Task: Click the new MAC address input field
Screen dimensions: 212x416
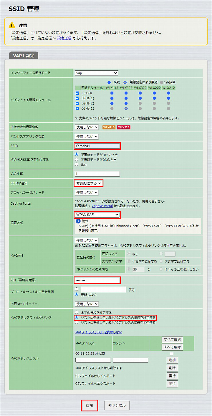Action: point(93,360)
